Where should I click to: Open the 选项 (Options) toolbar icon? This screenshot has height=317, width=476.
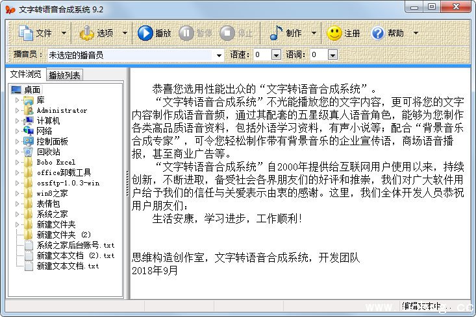coord(87,33)
